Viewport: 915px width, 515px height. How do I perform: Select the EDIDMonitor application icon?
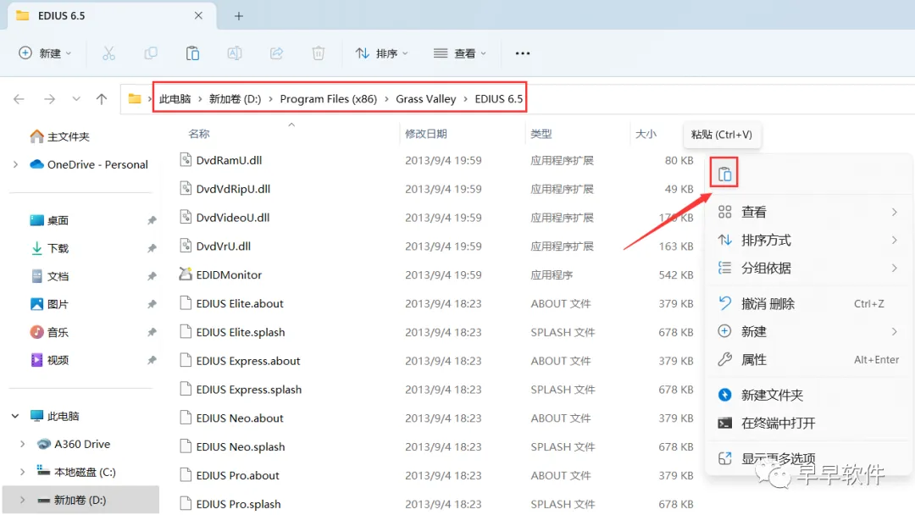(x=186, y=274)
